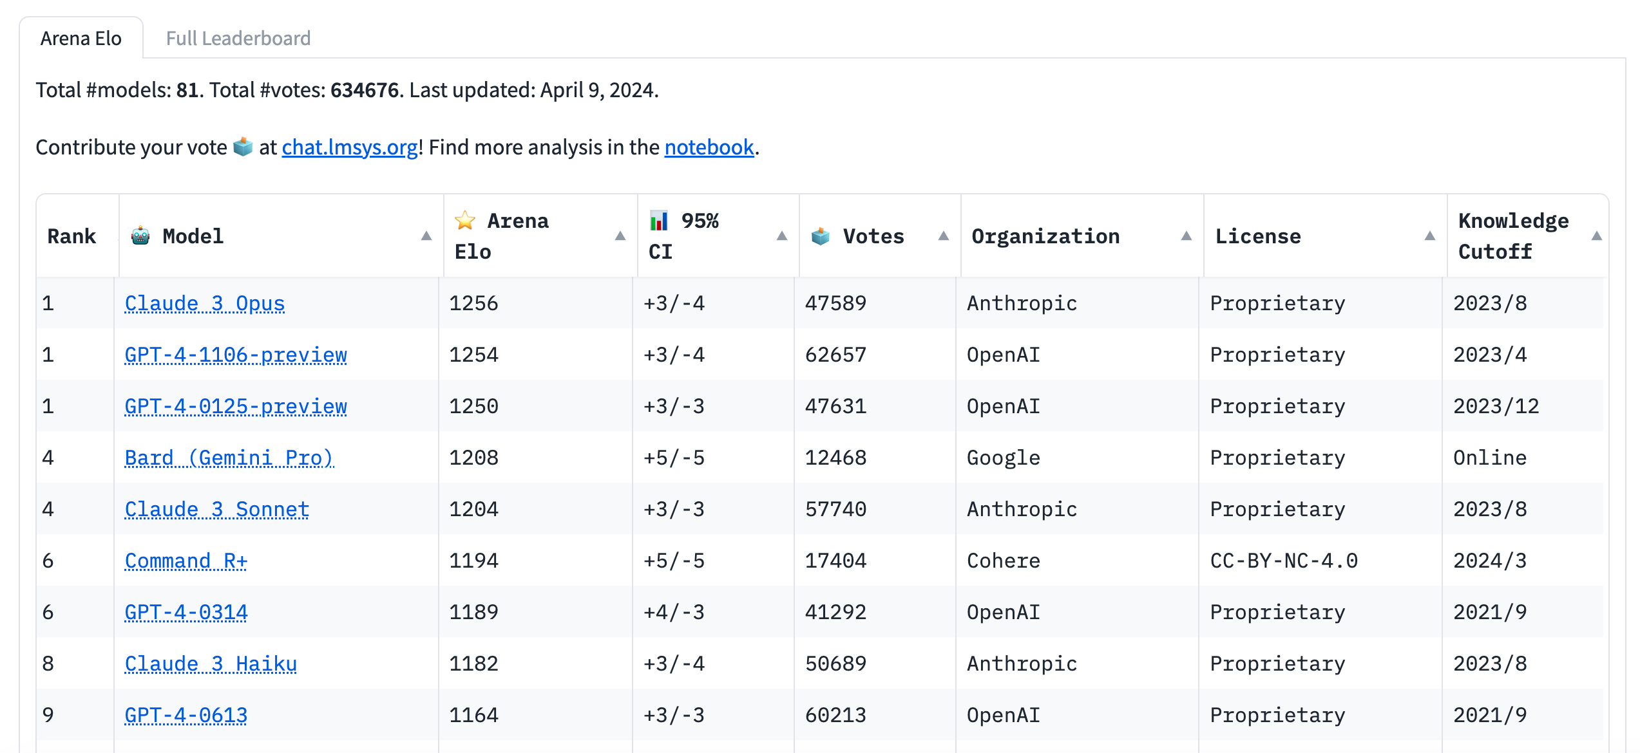Open the GPT-4-0314 model link
Screen dimensions: 1640x753
tap(186, 612)
